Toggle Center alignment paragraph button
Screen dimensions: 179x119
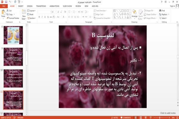72,17
